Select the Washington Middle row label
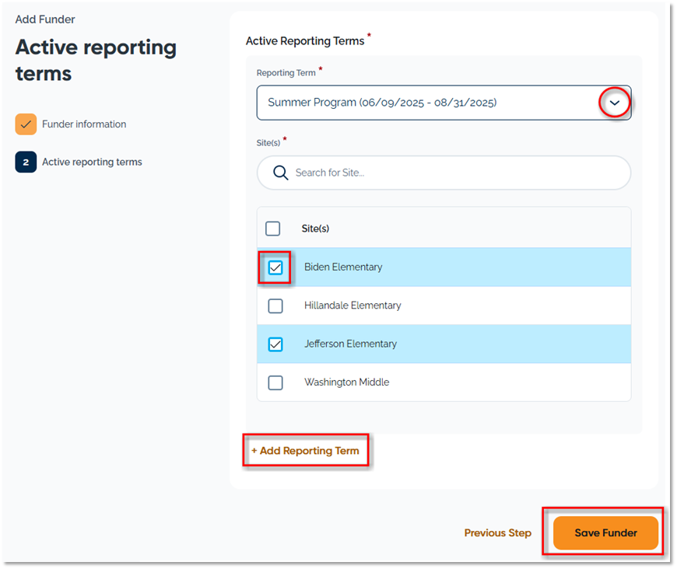This screenshot has height=569, width=677. [346, 382]
